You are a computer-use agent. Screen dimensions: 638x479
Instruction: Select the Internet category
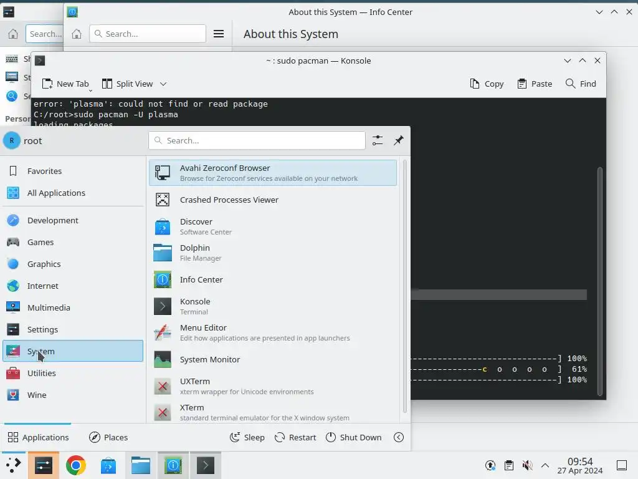click(x=74, y=286)
